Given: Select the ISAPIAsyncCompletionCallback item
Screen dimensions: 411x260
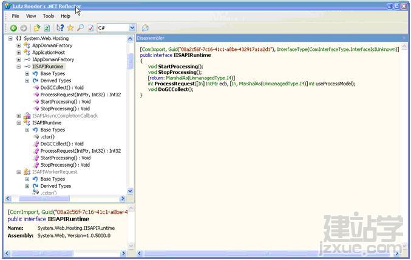Looking at the screenshot, I should (65, 116).
